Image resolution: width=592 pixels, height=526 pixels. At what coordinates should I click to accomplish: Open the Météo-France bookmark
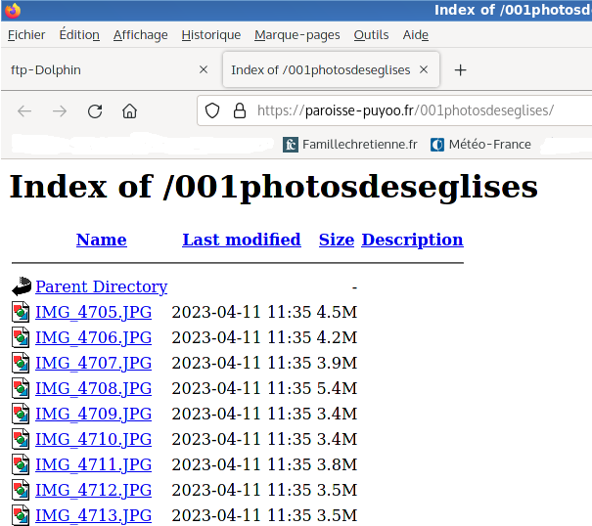pyautogui.click(x=480, y=145)
